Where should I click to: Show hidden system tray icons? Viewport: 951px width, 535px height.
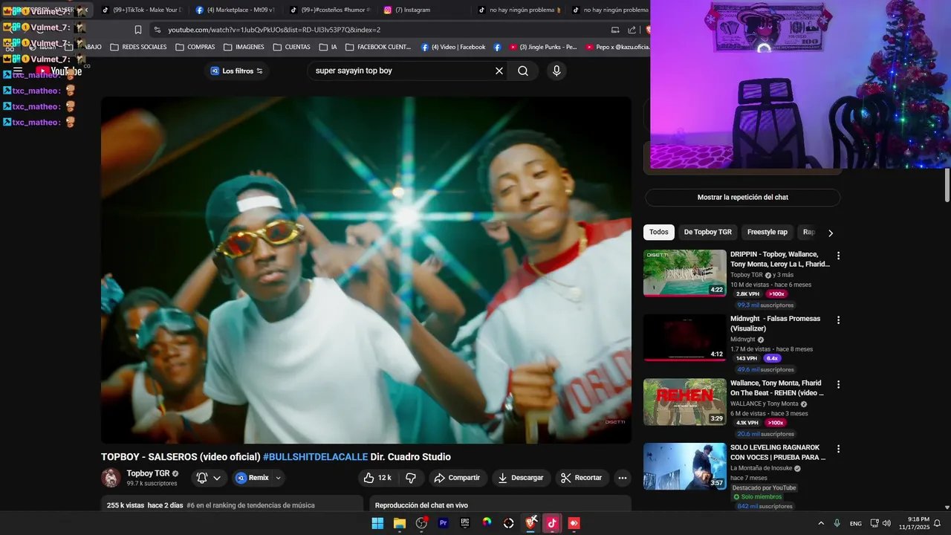(x=821, y=523)
